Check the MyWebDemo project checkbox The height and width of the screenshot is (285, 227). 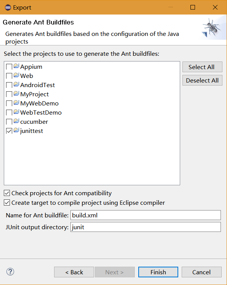point(9,104)
